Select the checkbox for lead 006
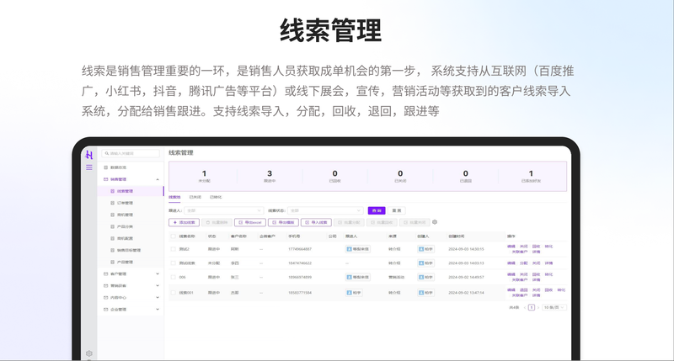 click(174, 277)
